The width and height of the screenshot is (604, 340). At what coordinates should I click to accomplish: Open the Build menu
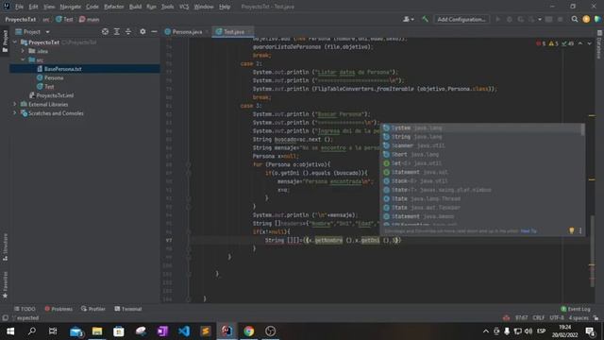tap(135, 7)
